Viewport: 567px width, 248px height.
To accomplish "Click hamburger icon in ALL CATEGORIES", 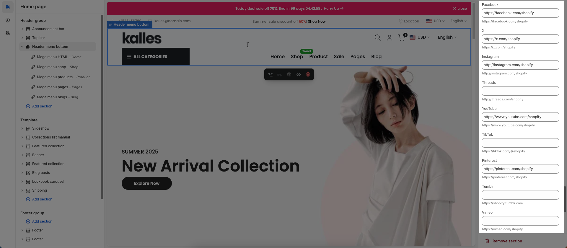I will (129, 57).
